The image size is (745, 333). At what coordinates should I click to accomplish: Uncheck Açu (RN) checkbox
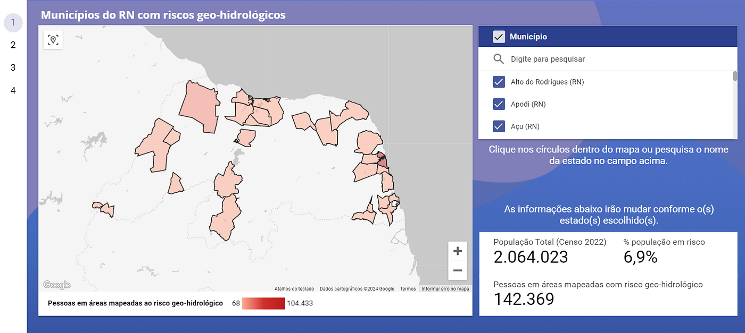point(499,126)
